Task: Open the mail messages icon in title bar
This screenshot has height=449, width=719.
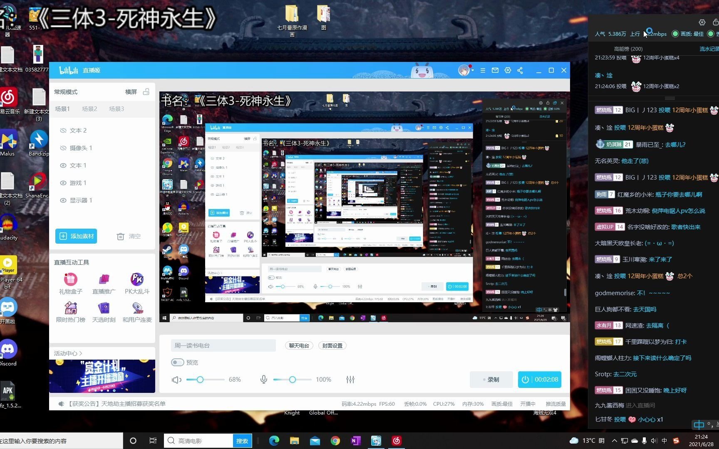Action: tap(495, 71)
